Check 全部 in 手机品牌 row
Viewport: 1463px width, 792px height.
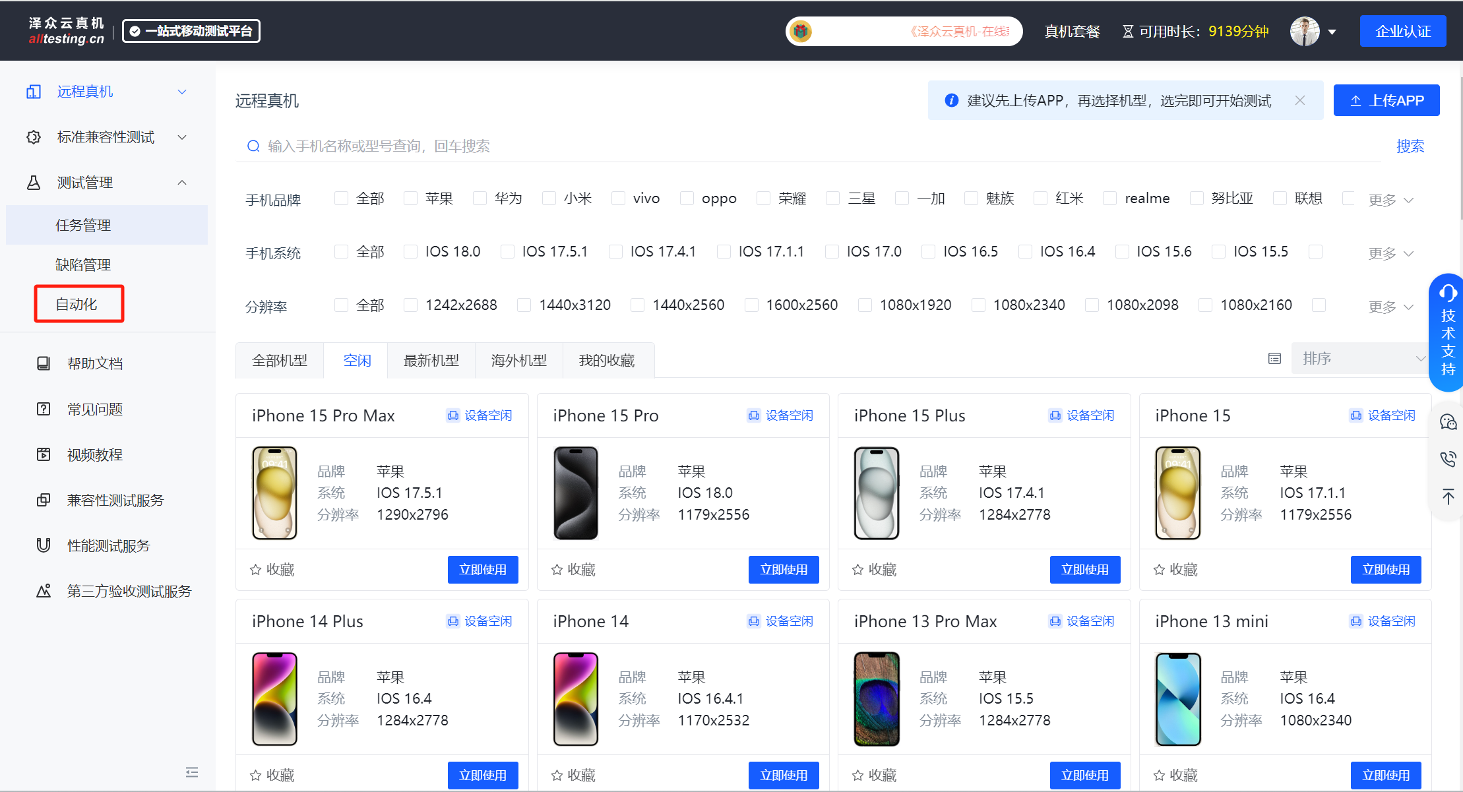[x=341, y=198]
